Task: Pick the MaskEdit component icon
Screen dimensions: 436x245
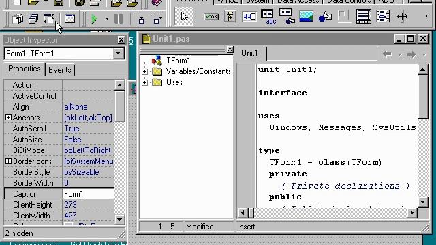Action: tap(249, 16)
